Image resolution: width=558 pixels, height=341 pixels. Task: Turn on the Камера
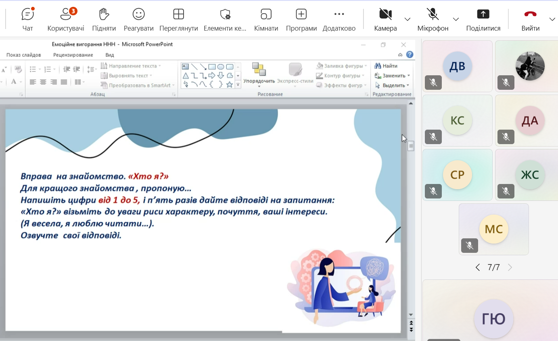coord(385,20)
